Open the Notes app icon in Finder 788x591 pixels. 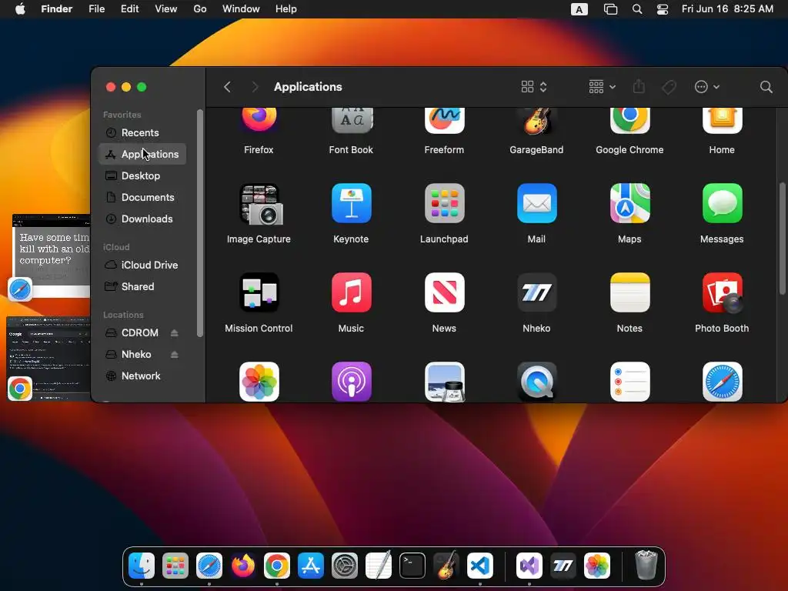629,292
